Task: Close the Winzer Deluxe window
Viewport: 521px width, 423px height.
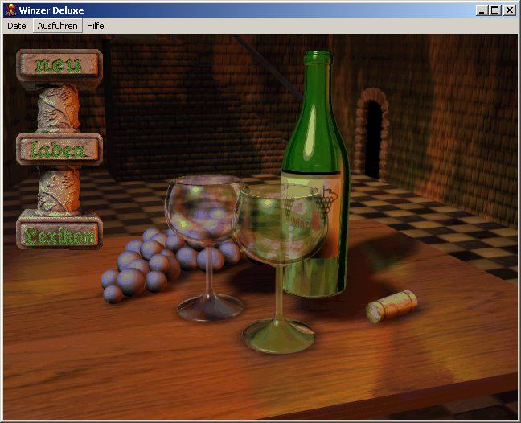Action: pyautogui.click(x=510, y=10)
